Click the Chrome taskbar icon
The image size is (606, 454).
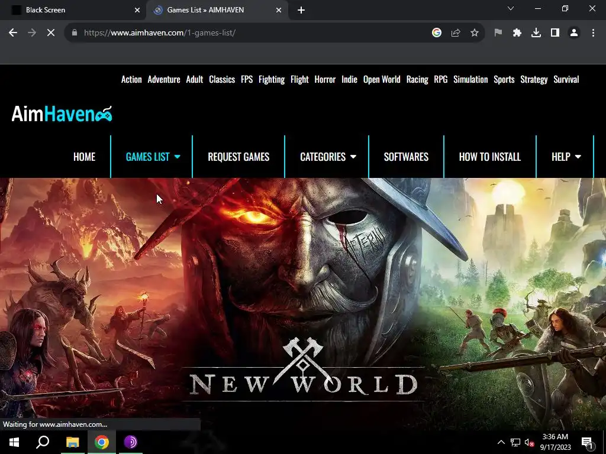[102, 442]
